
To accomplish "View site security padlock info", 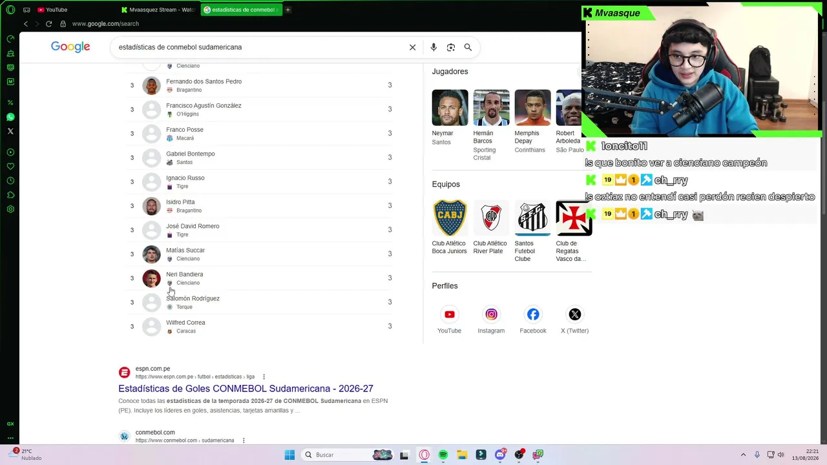I will pyautogui.click(x=63, y=24).
